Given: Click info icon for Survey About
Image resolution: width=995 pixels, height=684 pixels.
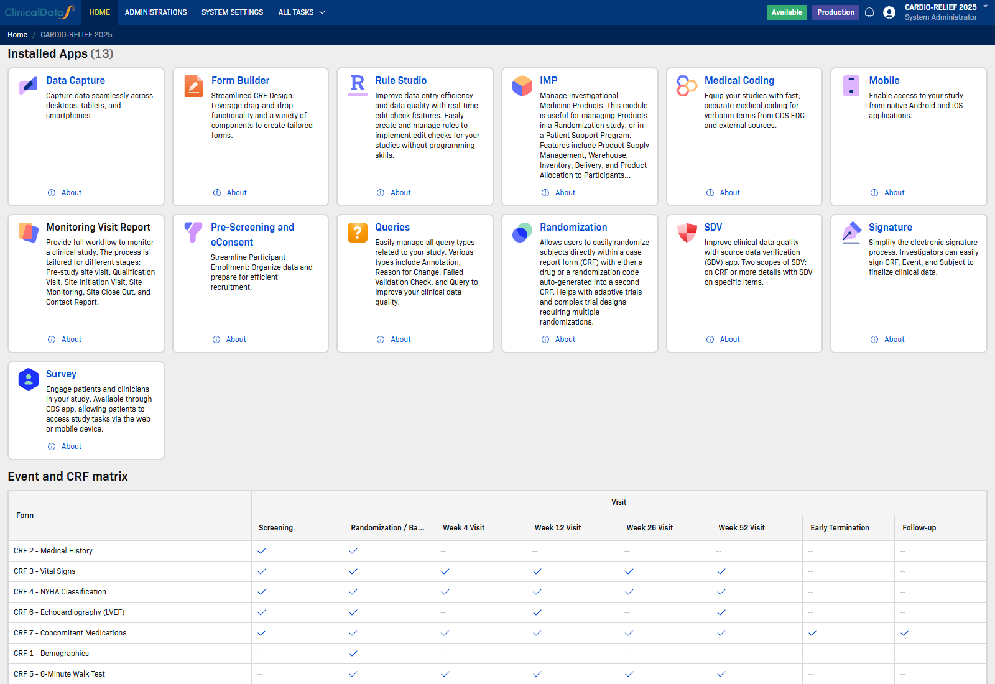Looking at the screenshot, I should tap(52, 446).
